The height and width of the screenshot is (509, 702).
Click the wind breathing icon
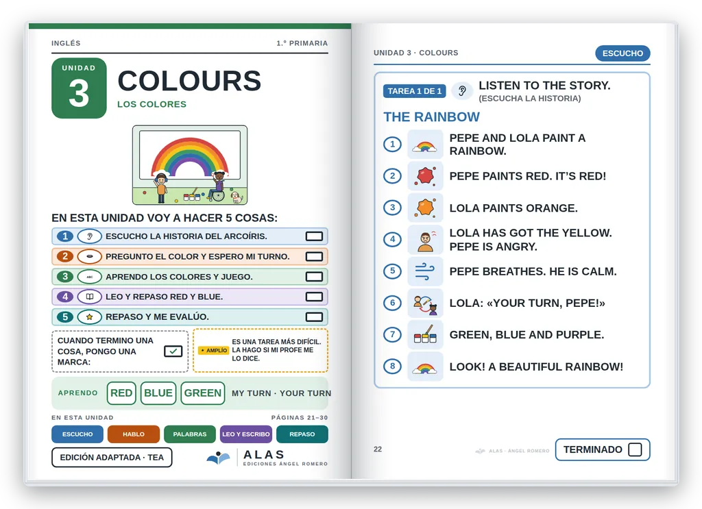(425, 271)
